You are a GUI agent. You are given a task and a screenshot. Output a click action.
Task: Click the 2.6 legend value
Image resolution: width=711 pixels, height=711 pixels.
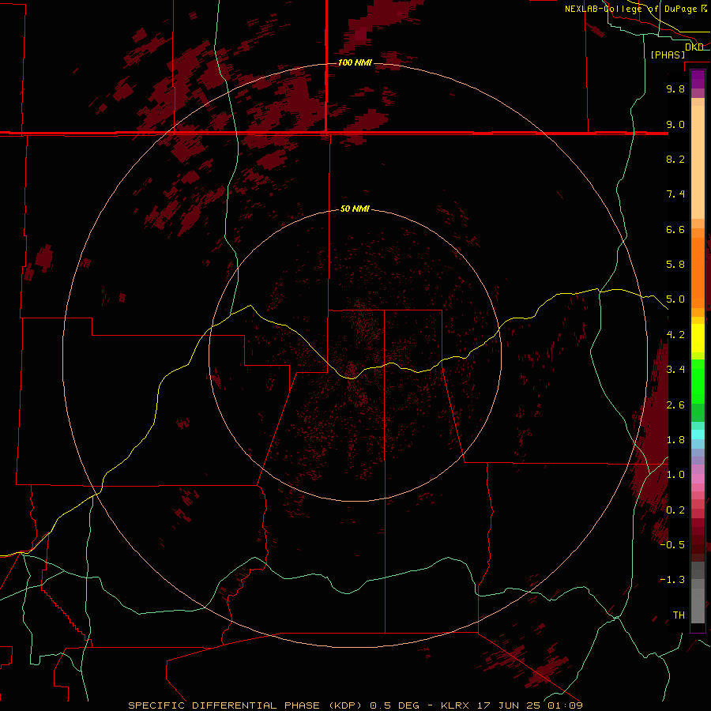(675, 405)
